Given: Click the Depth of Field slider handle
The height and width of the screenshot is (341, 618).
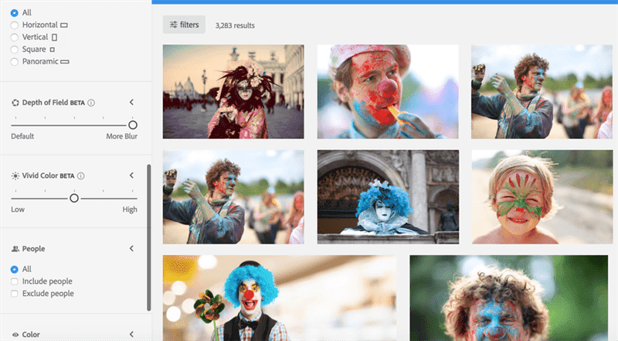Looking at the screenshot, I should (133, 125).
